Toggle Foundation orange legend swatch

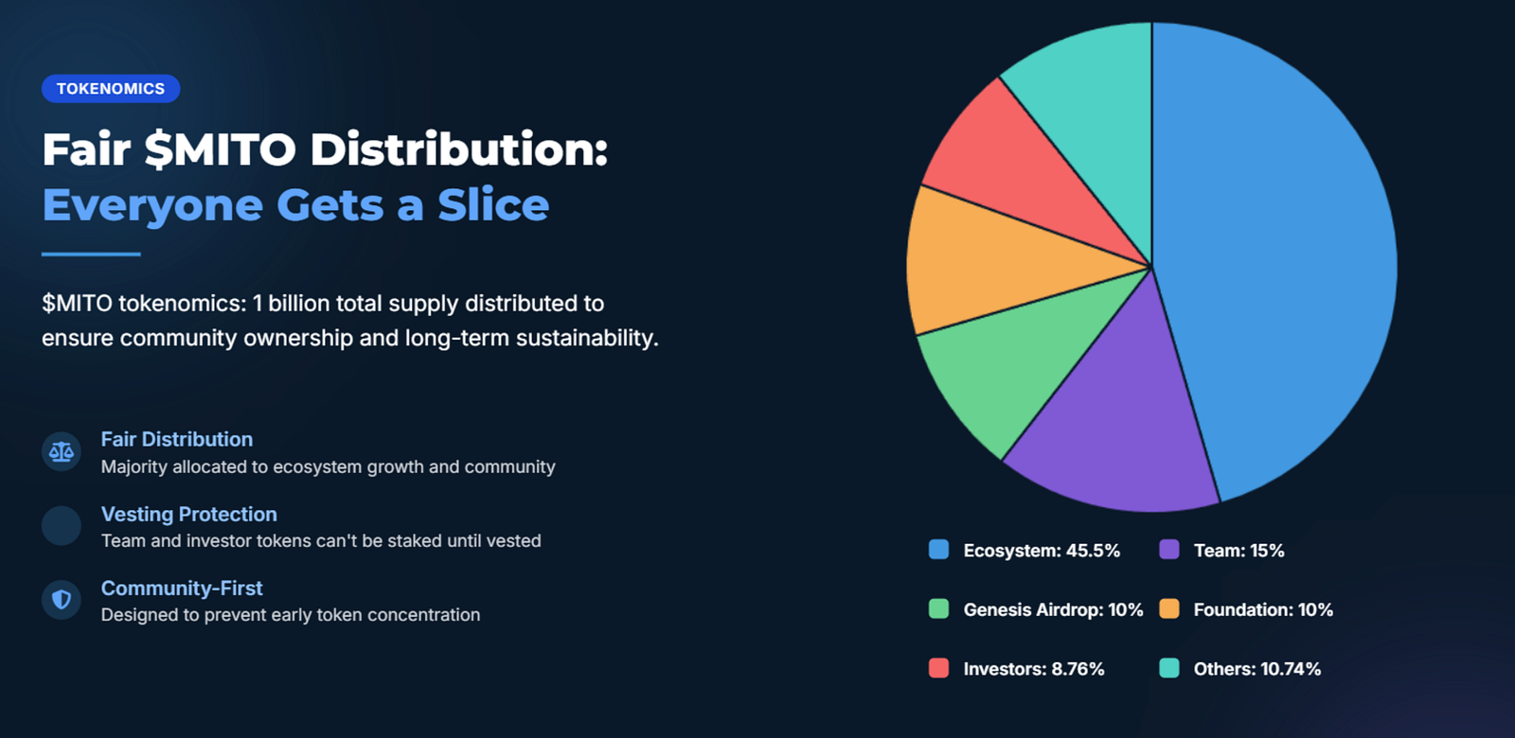point(1169,609)
